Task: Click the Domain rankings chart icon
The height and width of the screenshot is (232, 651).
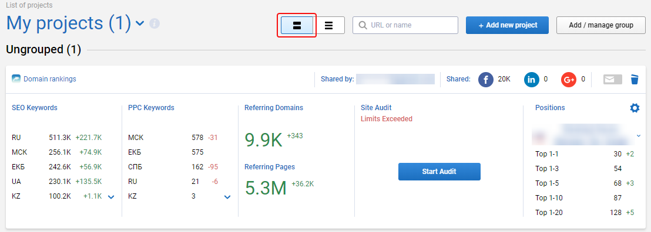Action: 16,79
